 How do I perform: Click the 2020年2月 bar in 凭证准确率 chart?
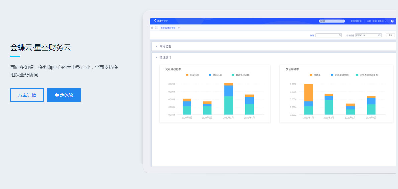[329, 104]
